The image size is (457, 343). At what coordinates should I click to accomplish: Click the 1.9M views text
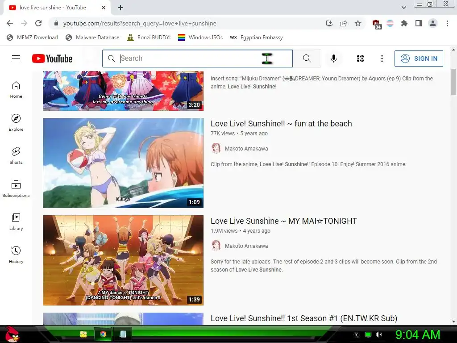tap(224, 231)
